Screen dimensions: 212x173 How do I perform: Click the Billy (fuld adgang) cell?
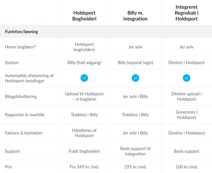pos(84,63)
